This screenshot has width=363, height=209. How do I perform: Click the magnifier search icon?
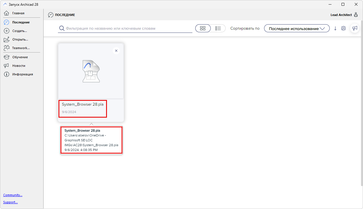[x=62, y=29]
